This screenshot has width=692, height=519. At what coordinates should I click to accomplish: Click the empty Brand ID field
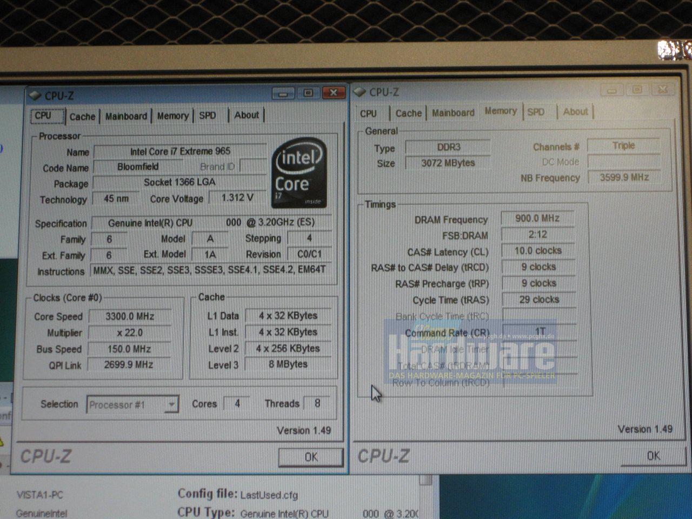252,167
